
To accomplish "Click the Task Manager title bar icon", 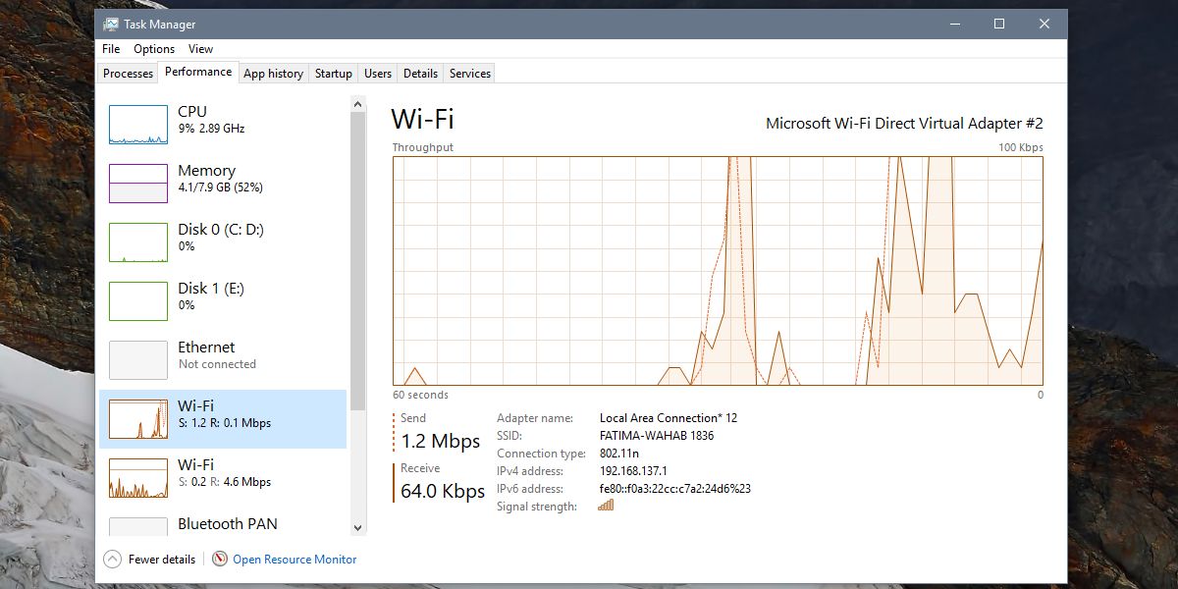I will pos(111,24).
